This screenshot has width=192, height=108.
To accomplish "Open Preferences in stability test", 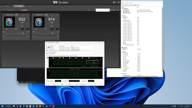I will click(x=83, y=84).
